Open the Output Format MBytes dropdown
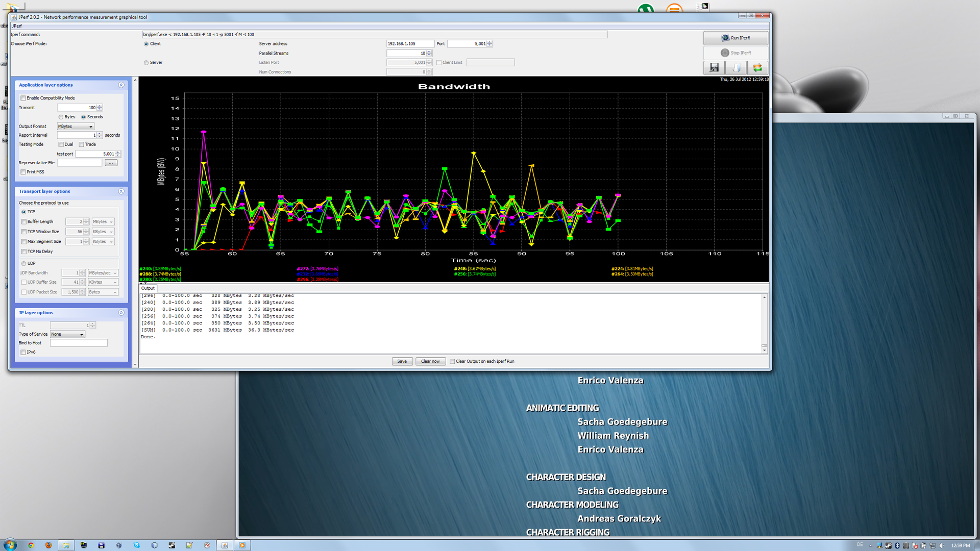The width and height of the screenshot is (980, 551). tap(76, 127)
